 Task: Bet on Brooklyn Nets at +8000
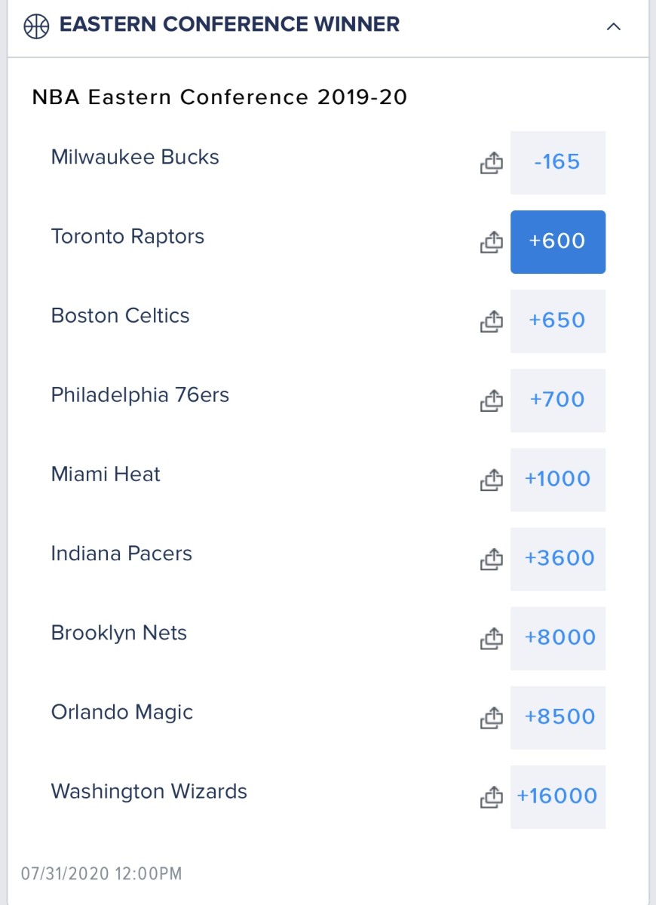click(x=557, y=637)
